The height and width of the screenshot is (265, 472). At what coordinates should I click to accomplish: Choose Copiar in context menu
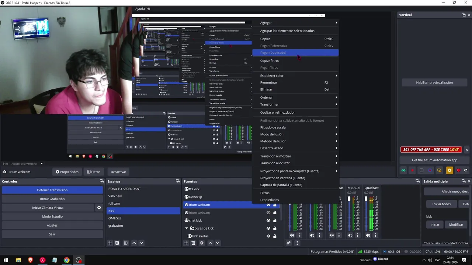tap(295, 39)
